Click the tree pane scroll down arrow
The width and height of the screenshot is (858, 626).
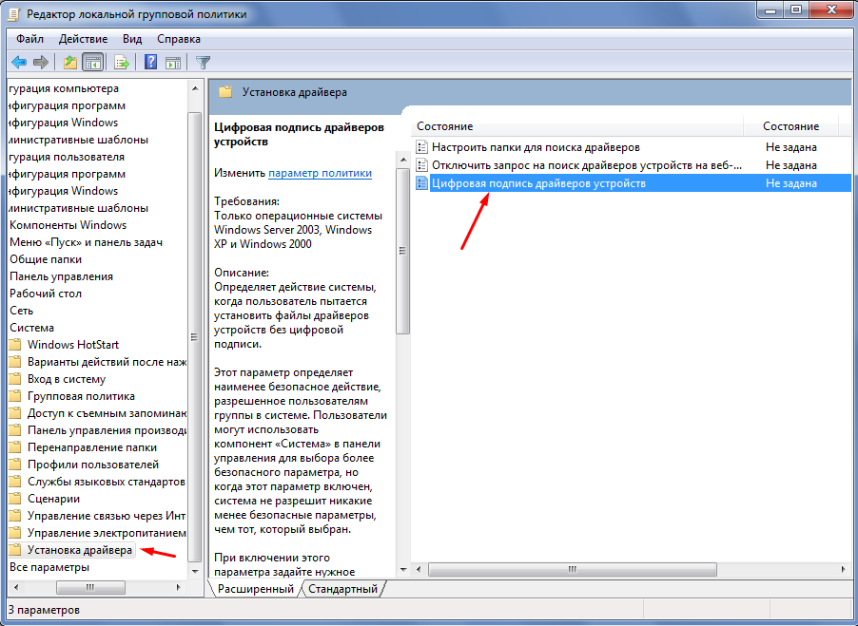pos(195,571)
